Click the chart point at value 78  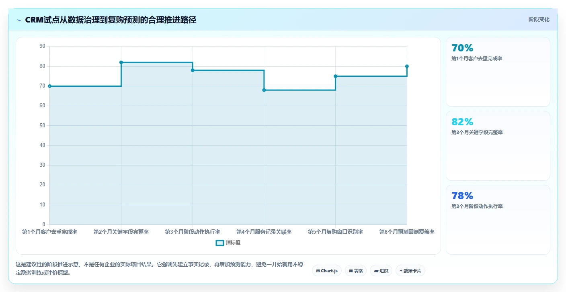193,70
